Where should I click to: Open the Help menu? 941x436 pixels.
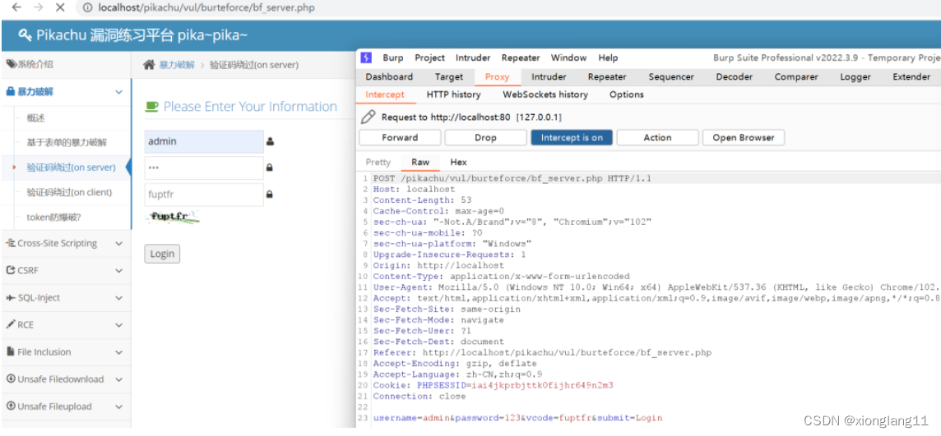click(608, 58)
